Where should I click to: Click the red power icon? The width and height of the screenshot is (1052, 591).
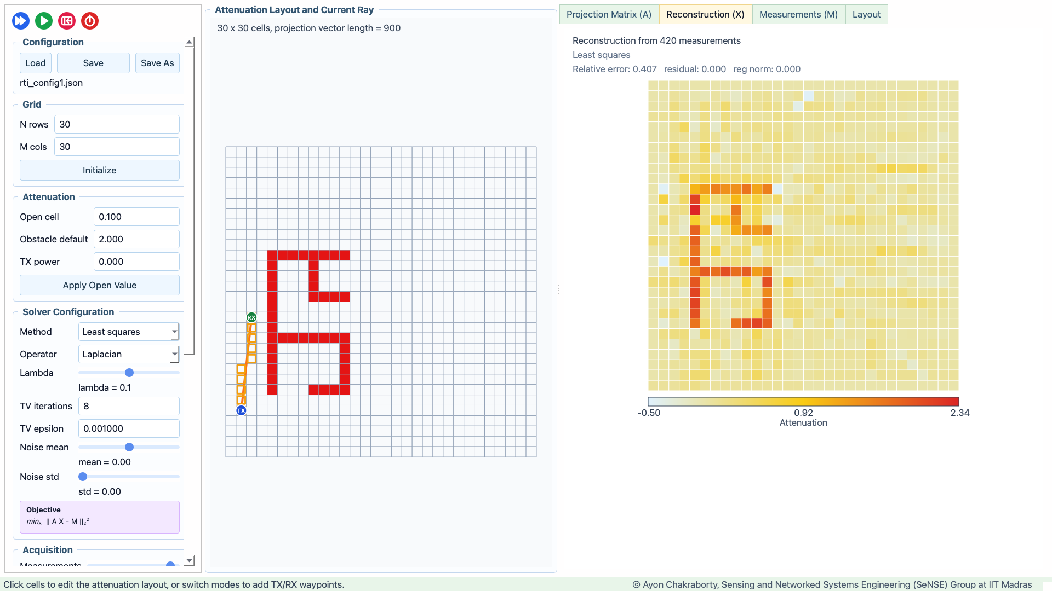(90, 21)
